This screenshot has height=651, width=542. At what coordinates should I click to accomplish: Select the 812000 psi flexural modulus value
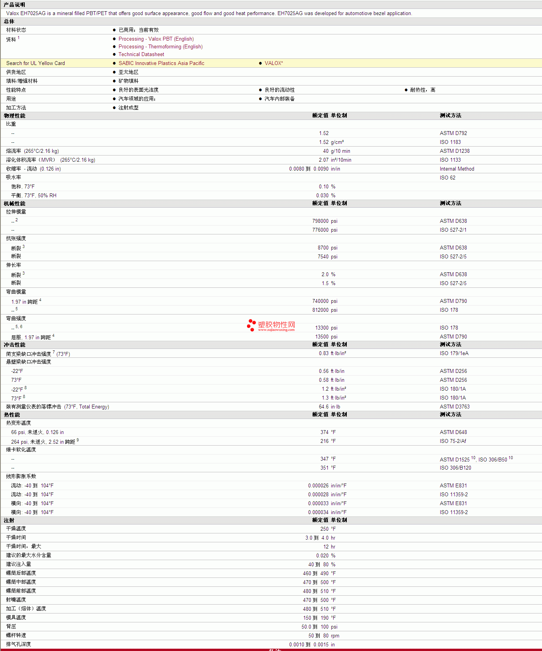(x=325, y=310)
